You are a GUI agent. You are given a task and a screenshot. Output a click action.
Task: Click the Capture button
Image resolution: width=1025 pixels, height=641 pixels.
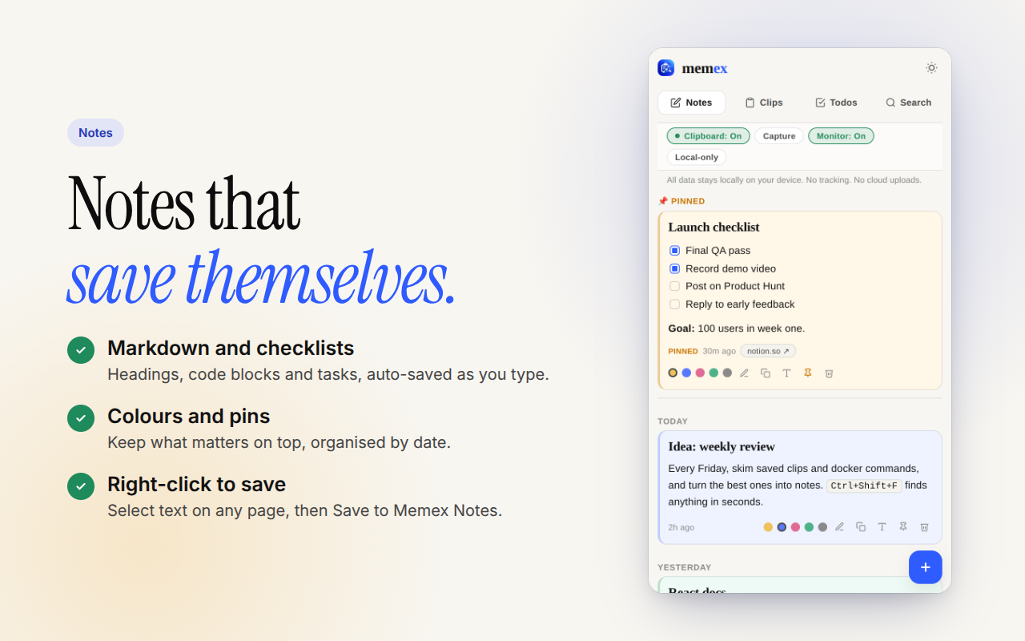779,136
